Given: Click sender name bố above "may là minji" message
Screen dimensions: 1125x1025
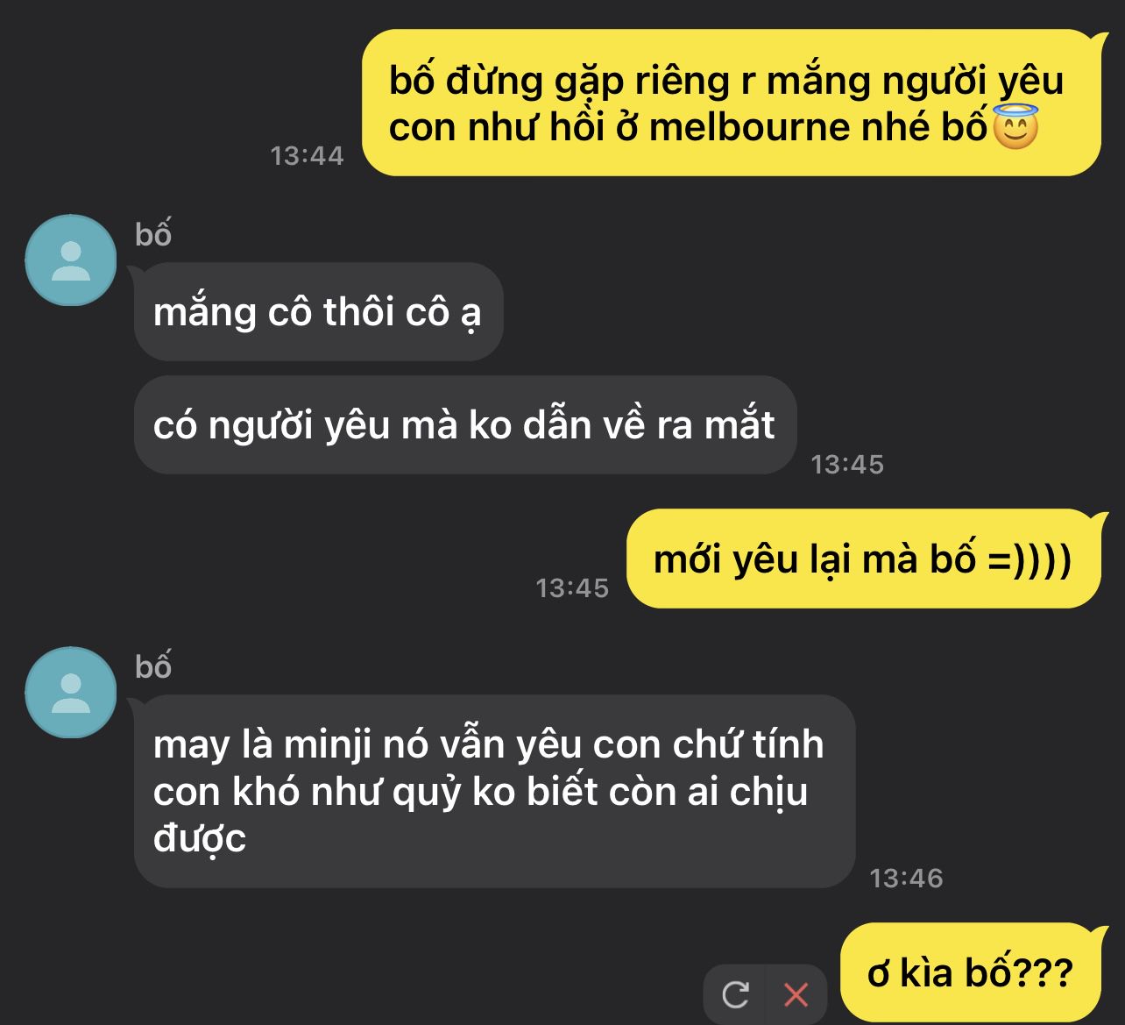Looking at the screenshot, I should (153, 666).
